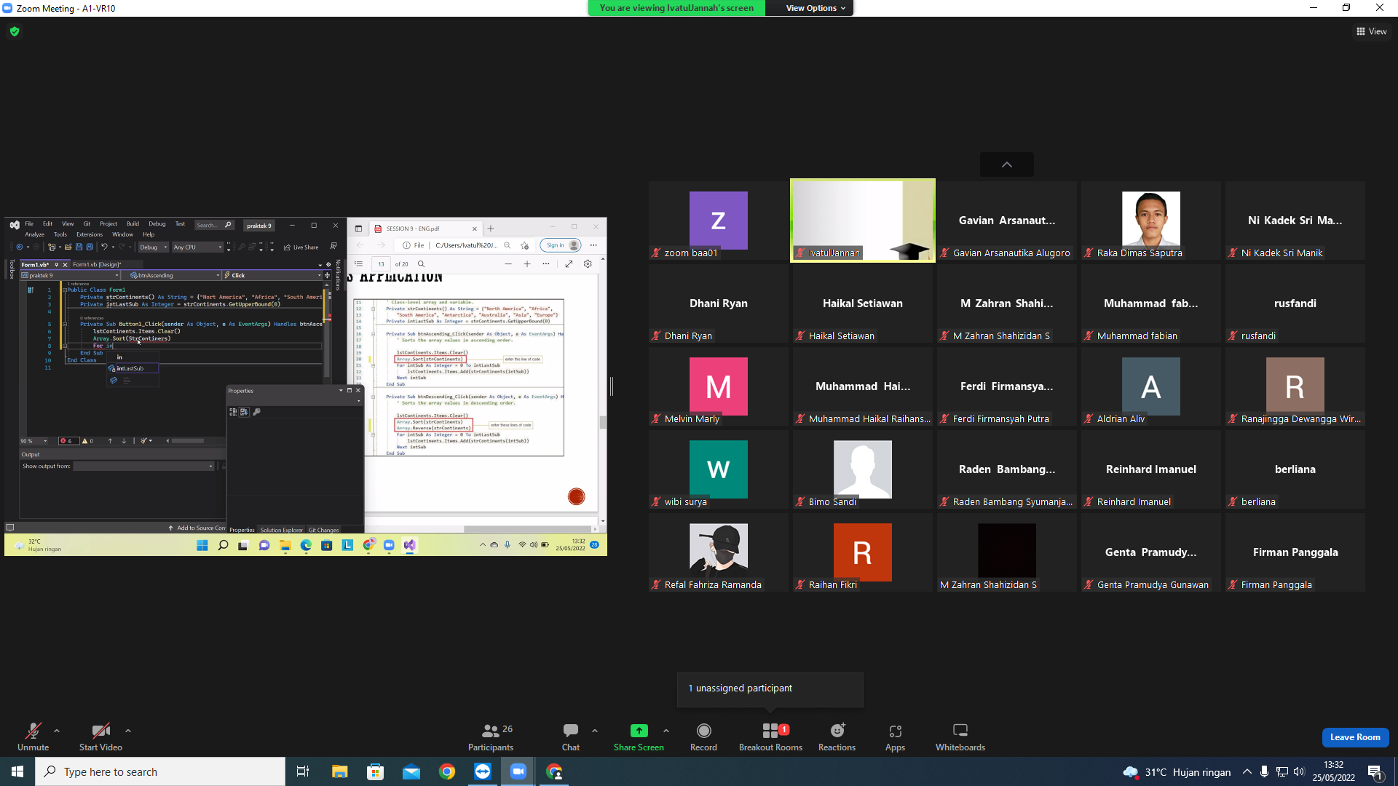Open the Participants panel
The width and height of the screenshot is (1398, 786).
click(491, 737)
